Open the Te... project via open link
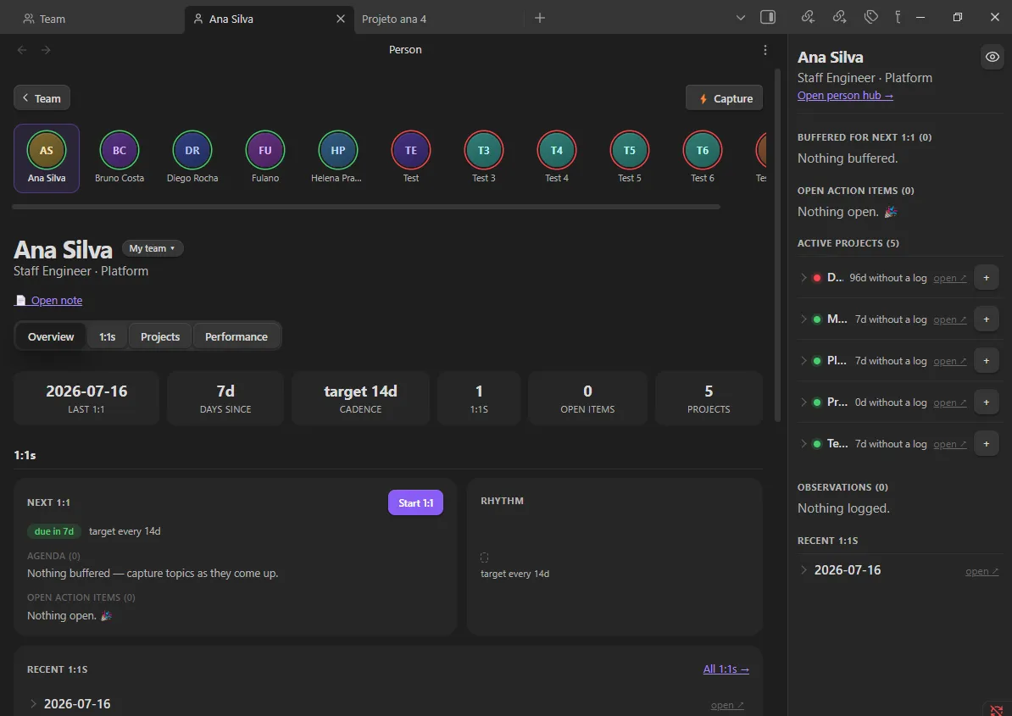Image resolution: width=1012 pixels, height=716 pixels. (950, 444)
